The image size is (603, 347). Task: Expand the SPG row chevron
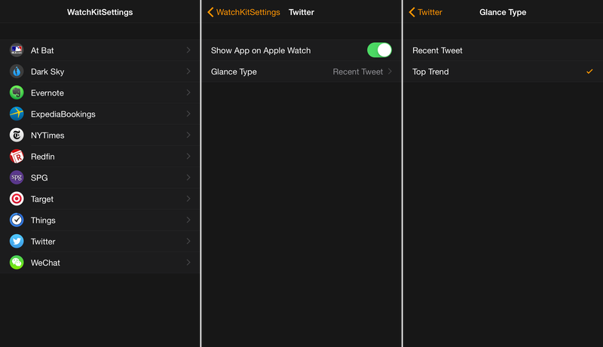click(188, 178)
